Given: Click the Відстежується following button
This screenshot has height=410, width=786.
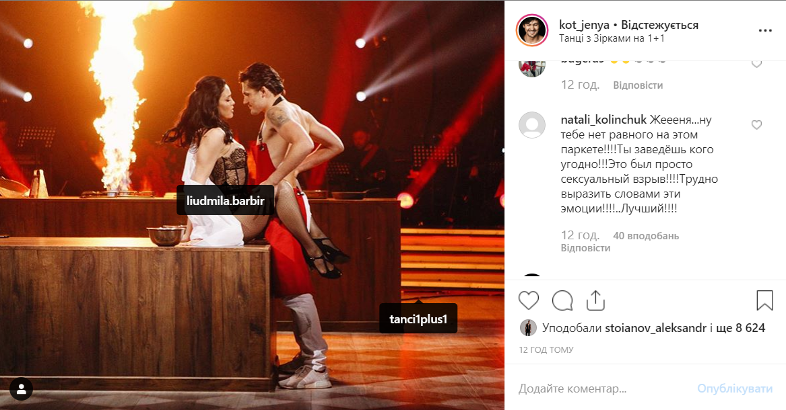Looking at the screenshot, I should pos(659,25).
